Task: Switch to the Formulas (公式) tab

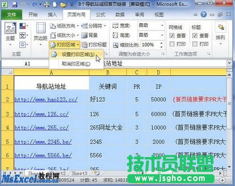Action: pos(100,15)
